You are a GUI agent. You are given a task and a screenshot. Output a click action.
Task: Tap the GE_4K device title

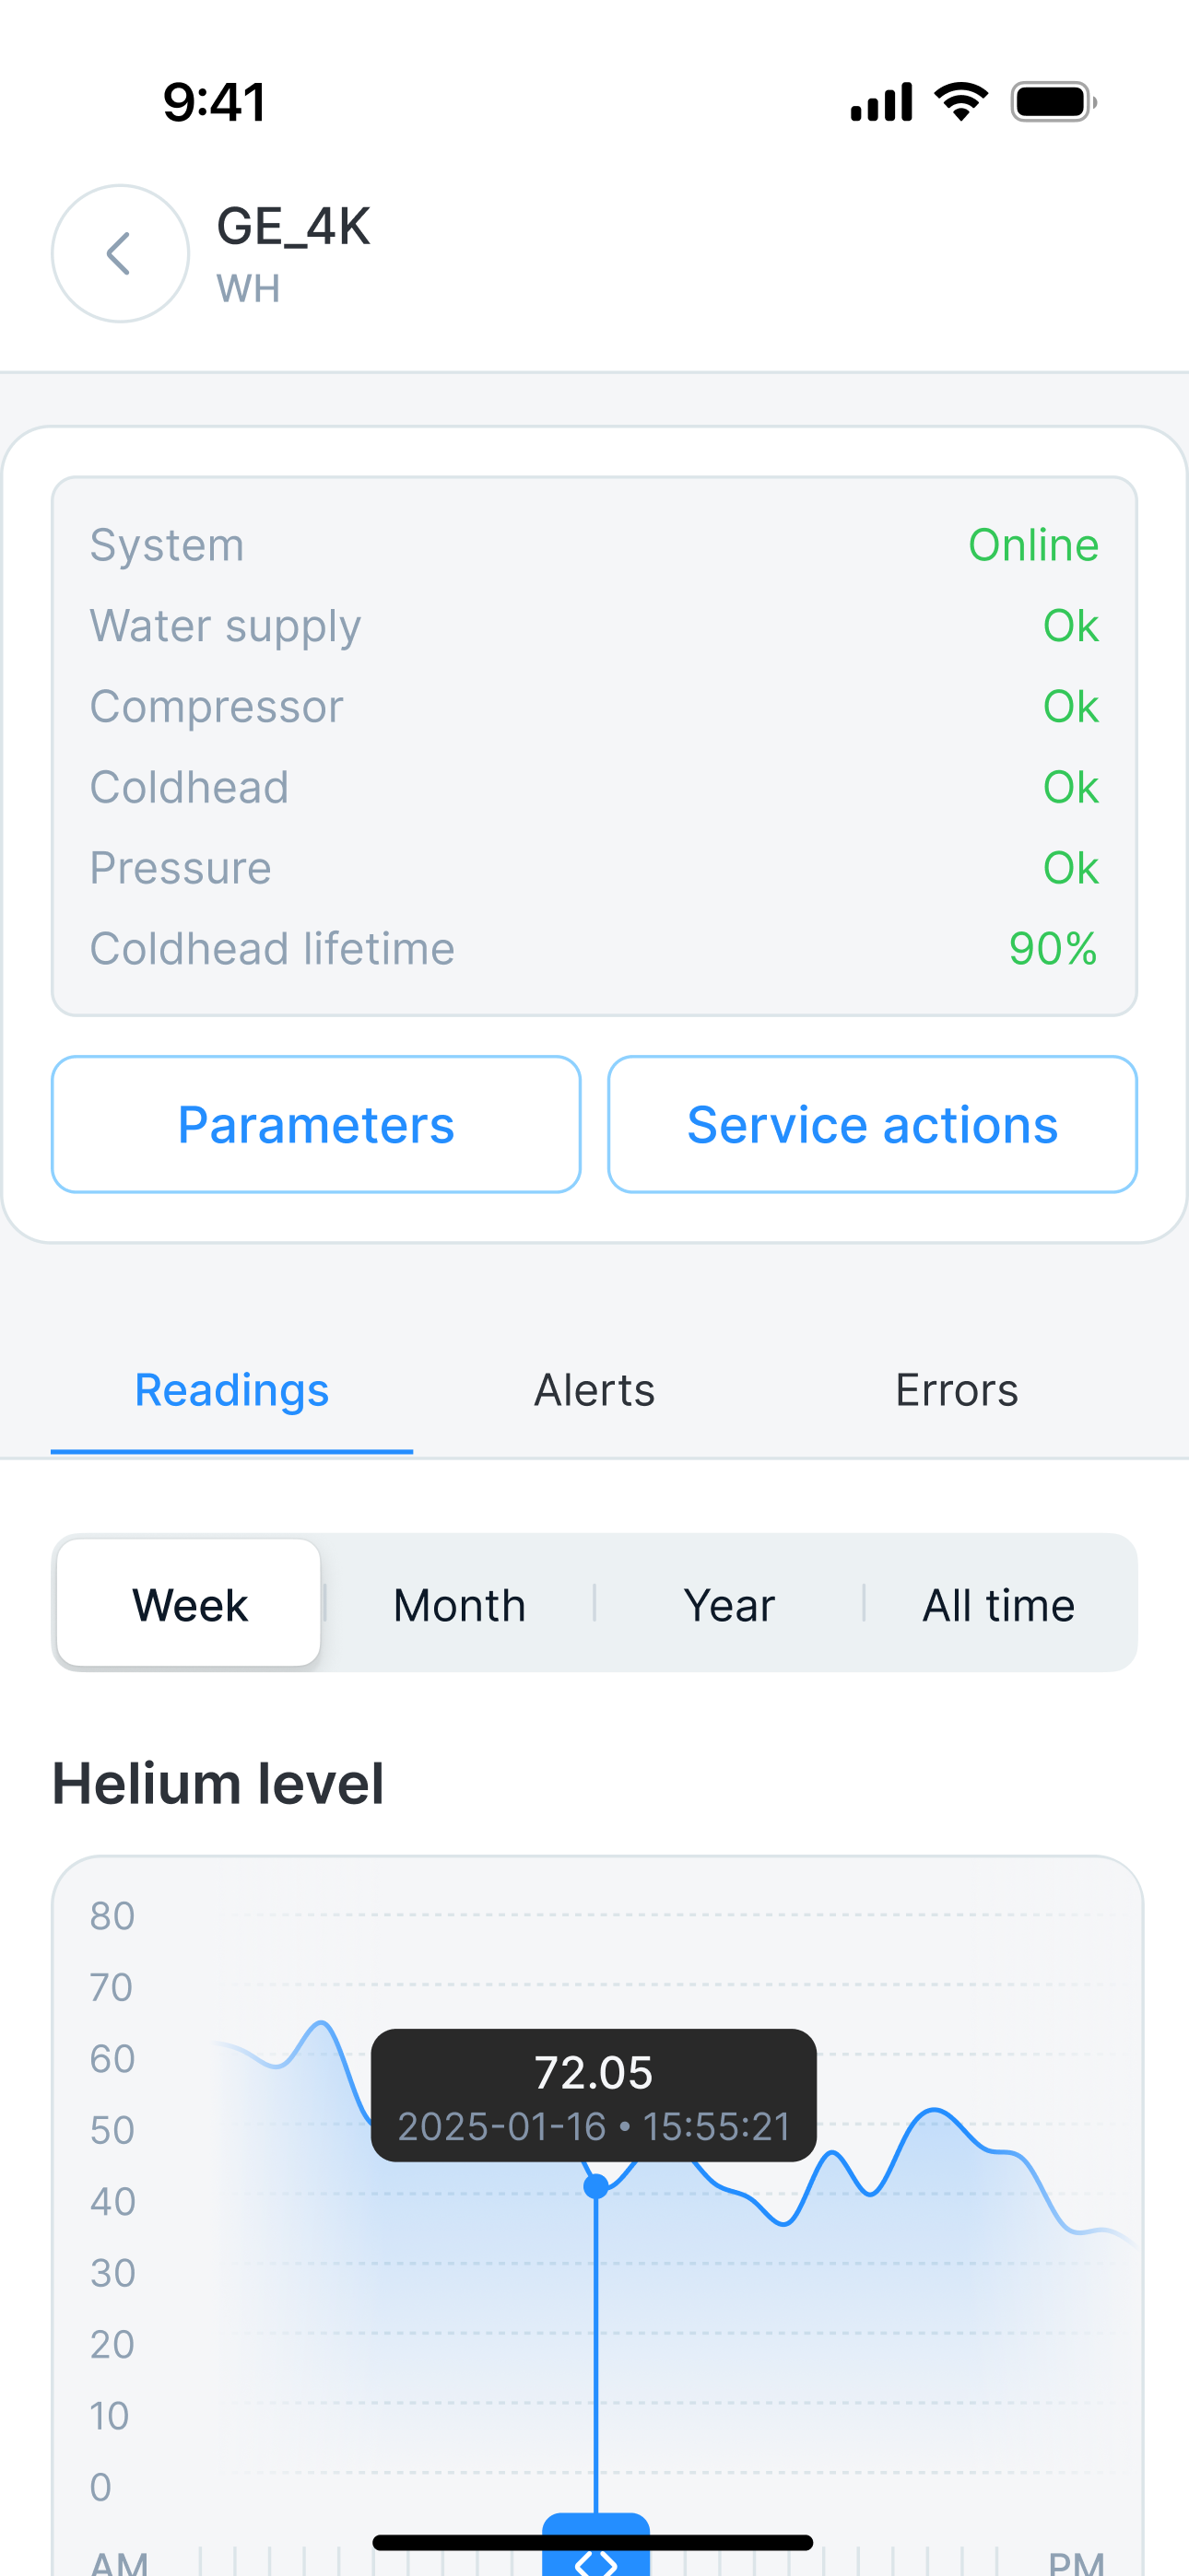pos(293,227)
